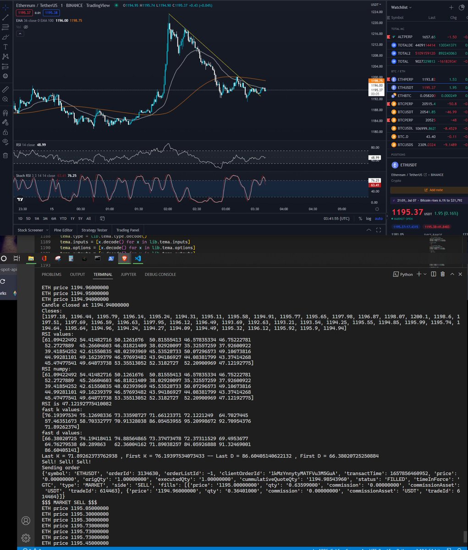
Task: Click the Add note button
Action: click(x=435, y=190)
